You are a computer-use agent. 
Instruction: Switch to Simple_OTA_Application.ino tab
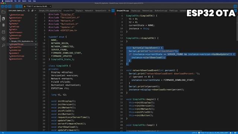[50, 11]
